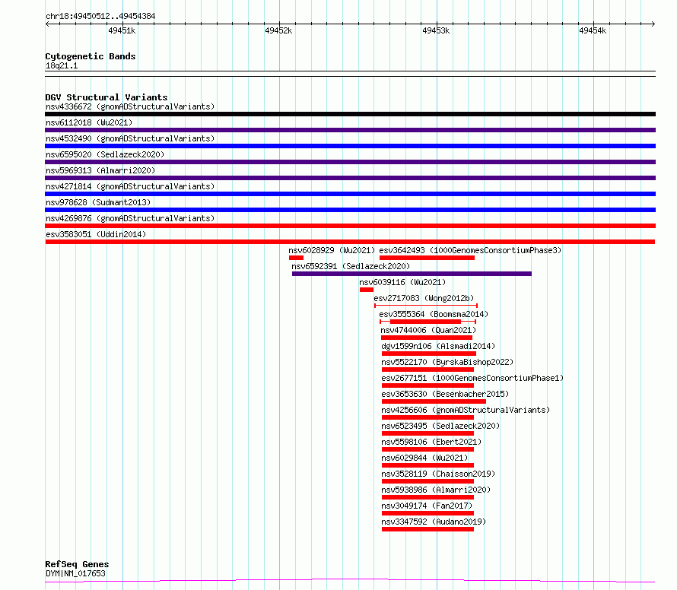
Task: Open nsv5969313 (Almarri2020) label
Action: click(x=100, y=170)
